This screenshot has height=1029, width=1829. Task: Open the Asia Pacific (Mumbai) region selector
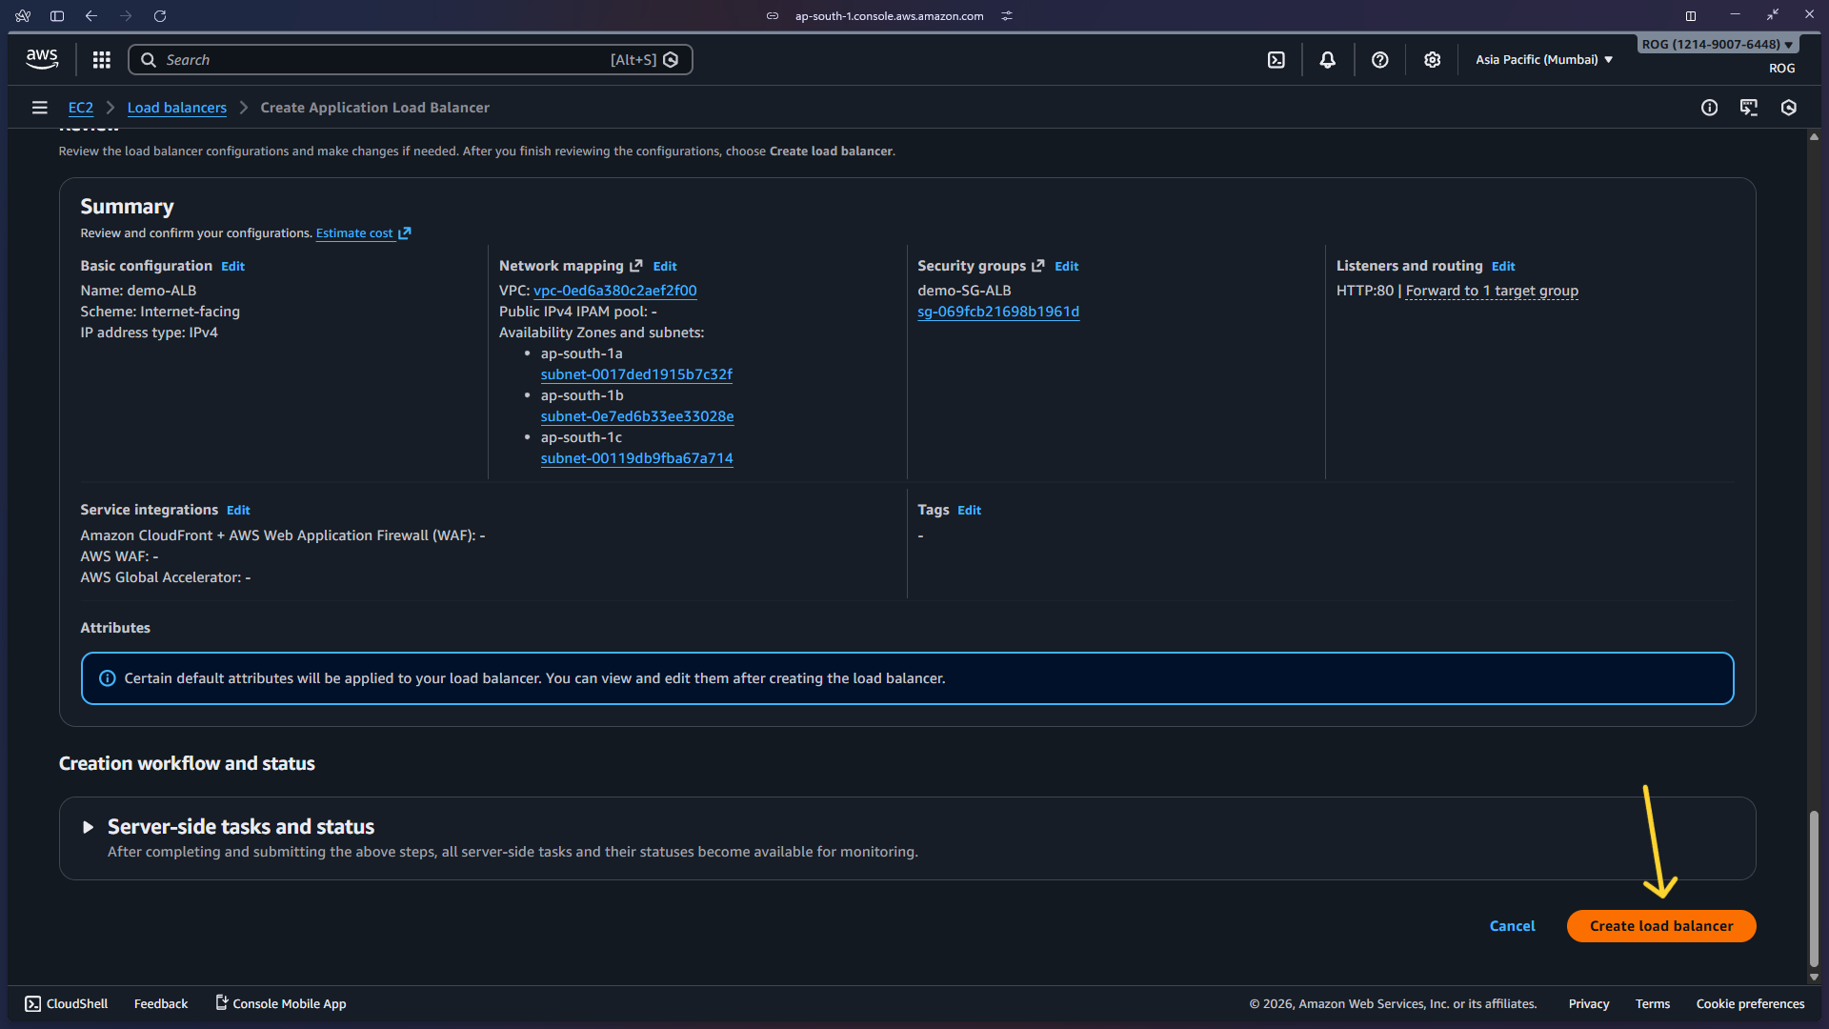pyautogui.click(x=1541, y=59)
